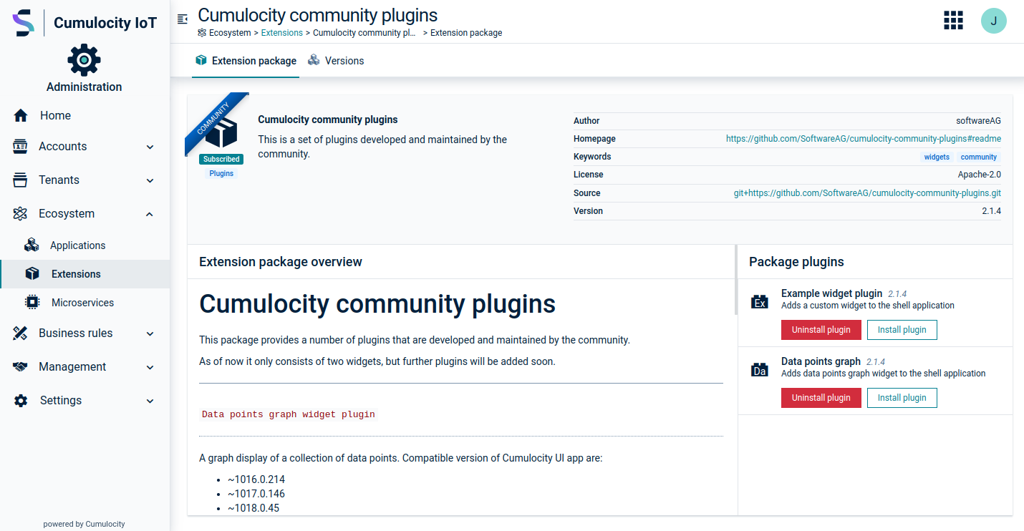
Task: Install the Data points graph plugin
Action: pos(902,398)
